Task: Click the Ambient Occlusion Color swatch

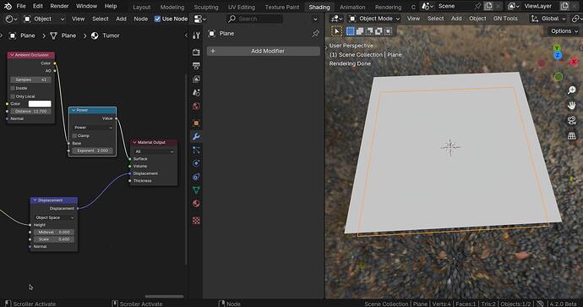Action: coord(40,104)
